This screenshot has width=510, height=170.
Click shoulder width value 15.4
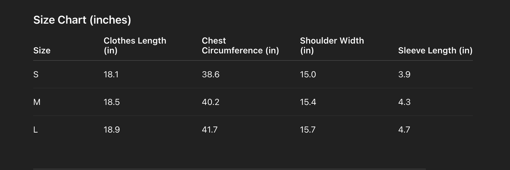[x=308, y=102]
